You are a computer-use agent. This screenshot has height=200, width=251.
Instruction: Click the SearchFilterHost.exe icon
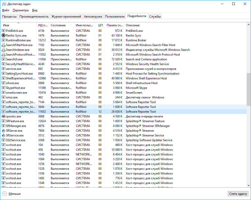coord(3,45)
